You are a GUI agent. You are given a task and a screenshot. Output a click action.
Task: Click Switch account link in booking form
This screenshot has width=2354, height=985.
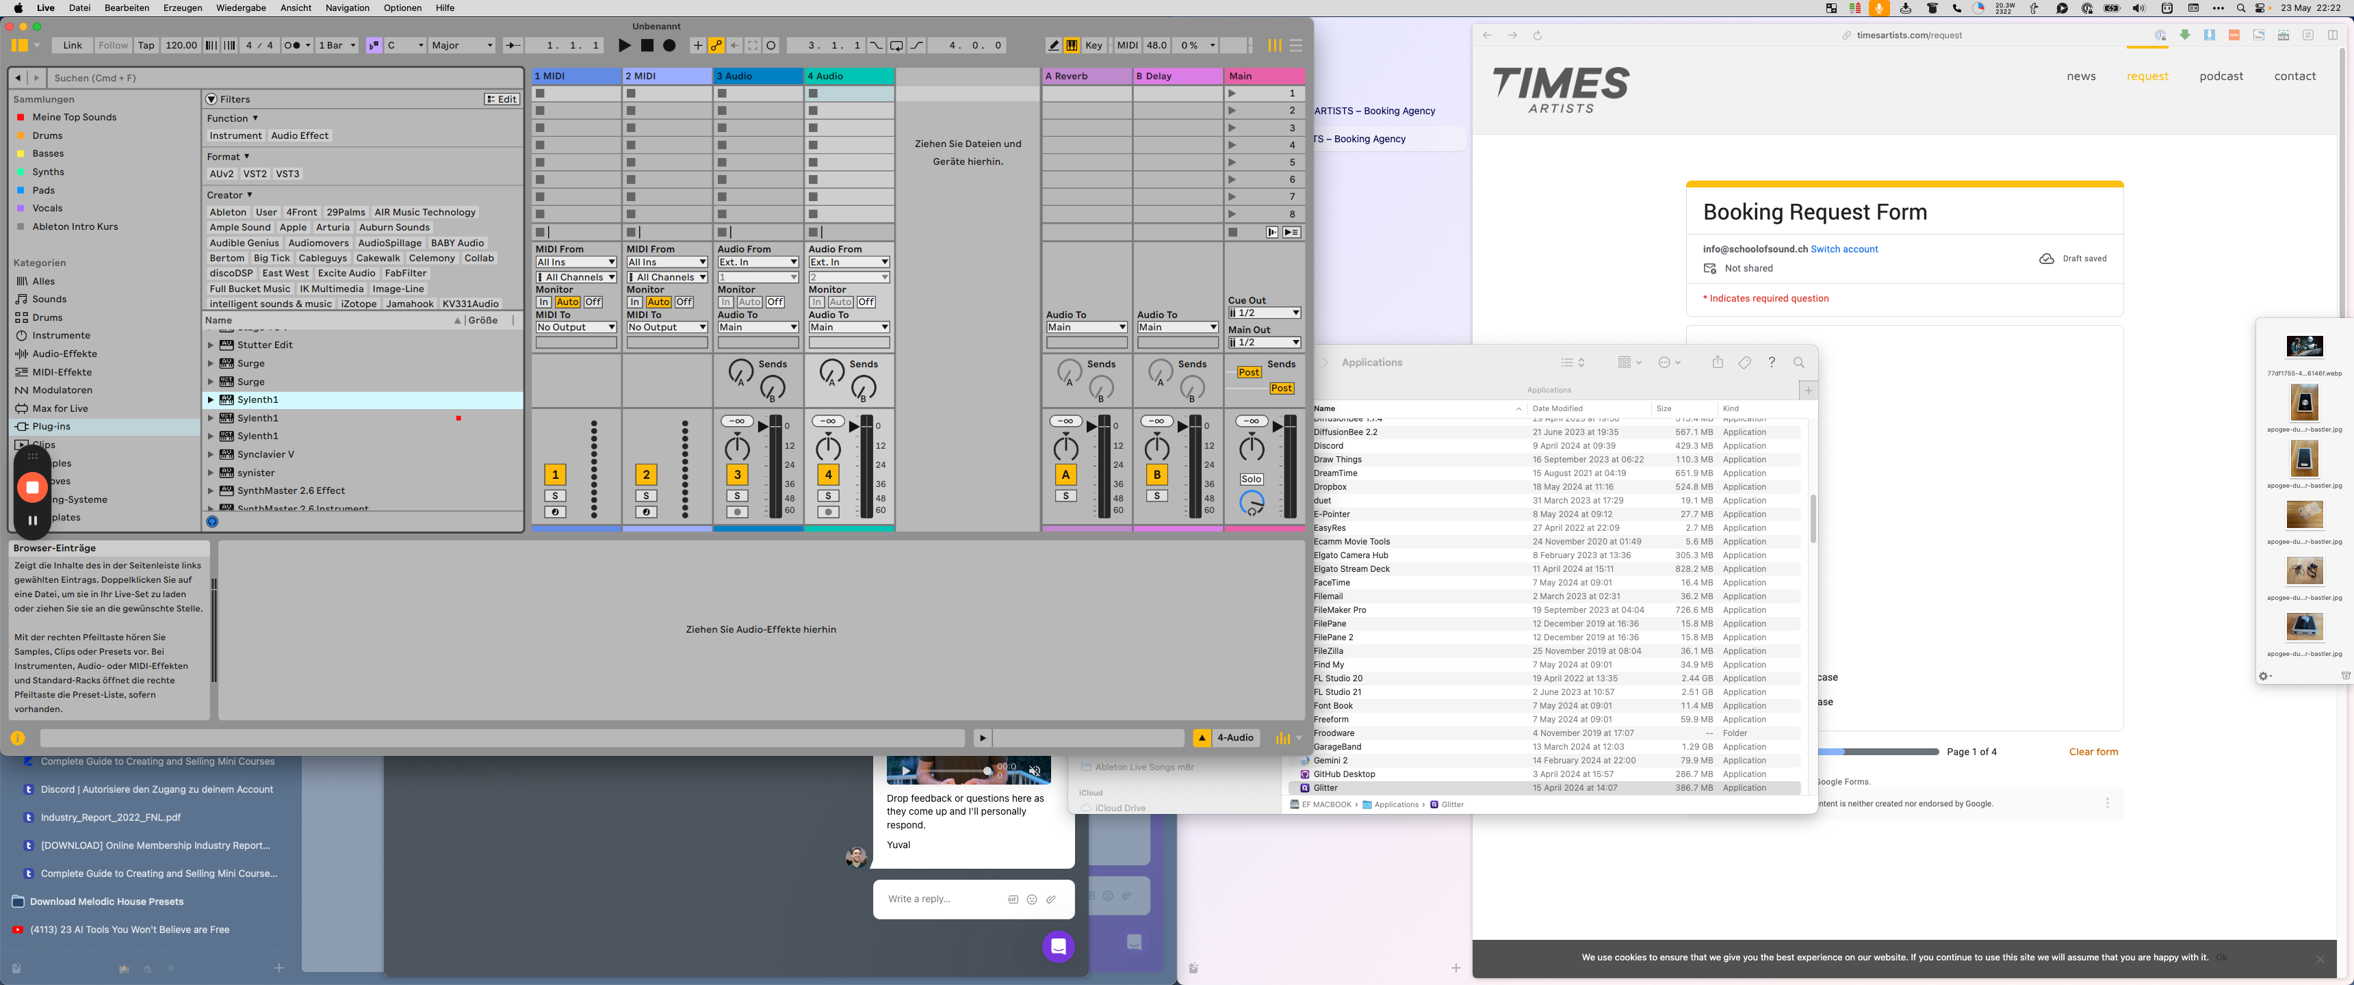pos(1844,250)
